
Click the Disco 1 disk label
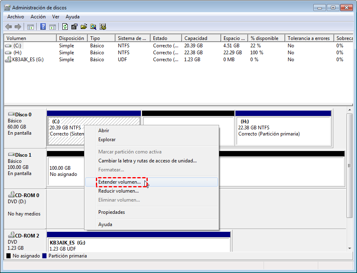(x=23, y=155)
